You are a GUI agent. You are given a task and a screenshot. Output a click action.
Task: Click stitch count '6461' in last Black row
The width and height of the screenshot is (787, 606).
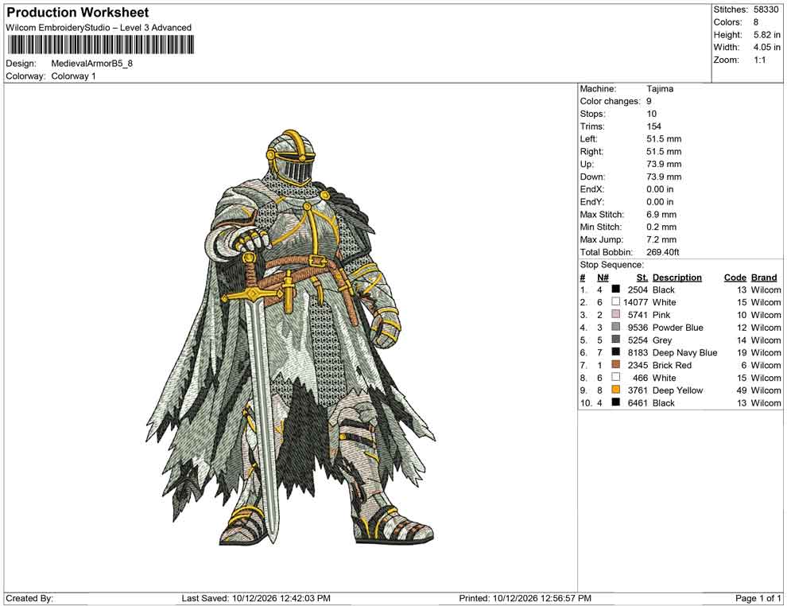638,402
